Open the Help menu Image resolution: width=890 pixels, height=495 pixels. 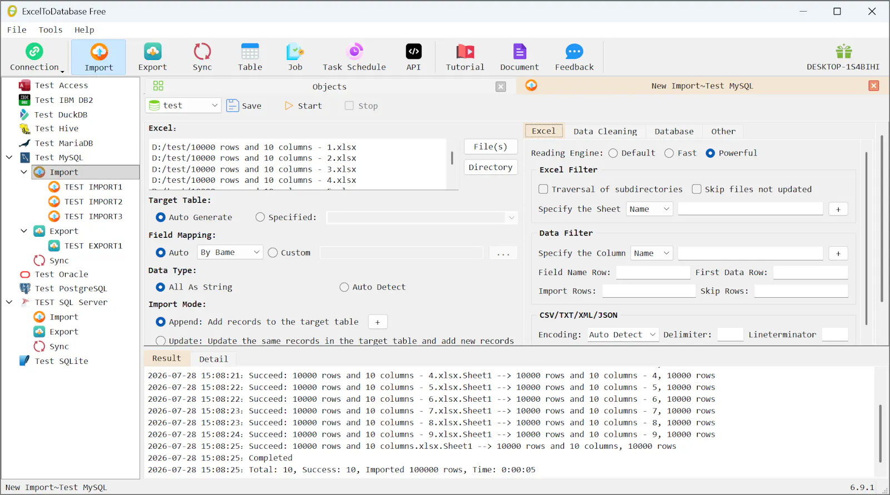pyautogui.click(x=85, y=30)
